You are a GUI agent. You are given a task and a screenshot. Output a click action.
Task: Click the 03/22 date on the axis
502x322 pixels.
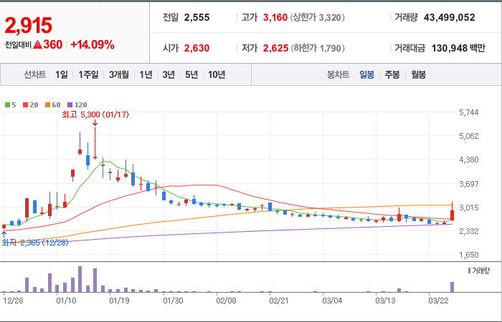coord(438,301)
